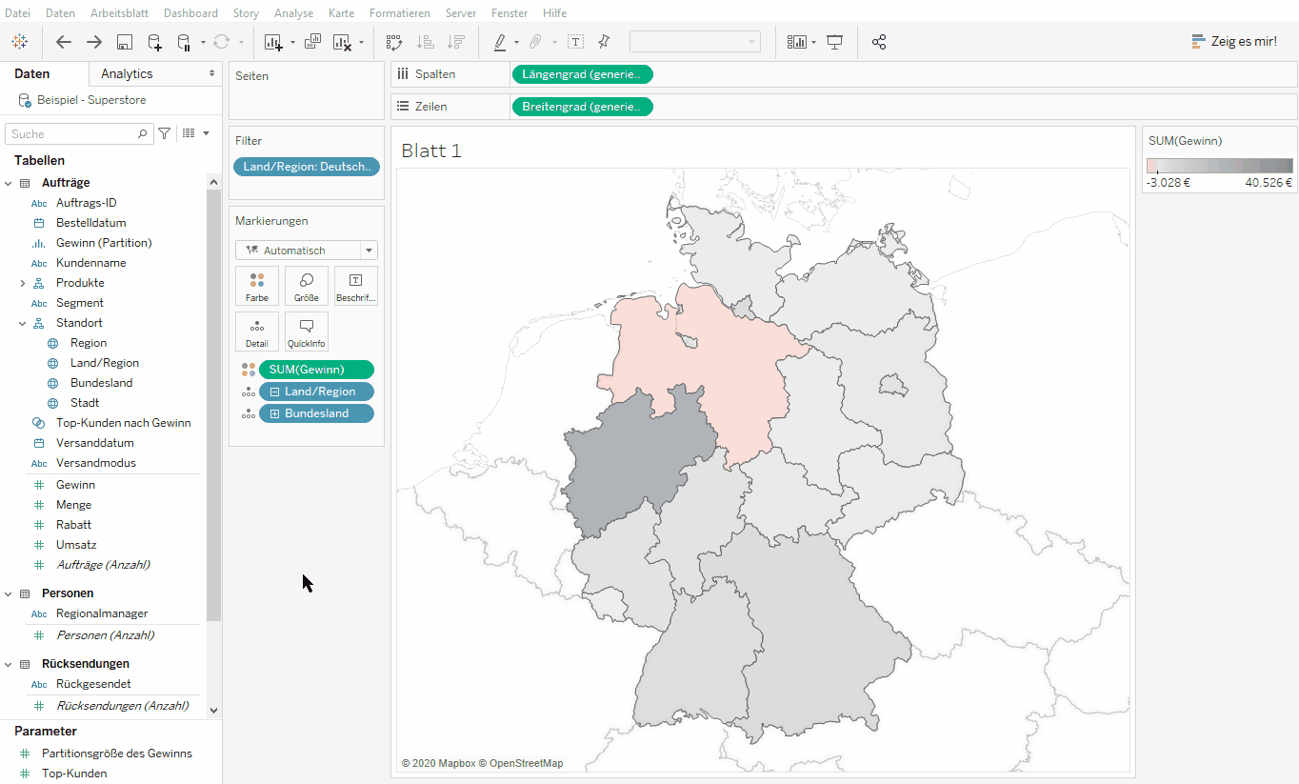Click the Detail marks icon
The width and height of the screenshot is (1299, 784).
(257, 331)
